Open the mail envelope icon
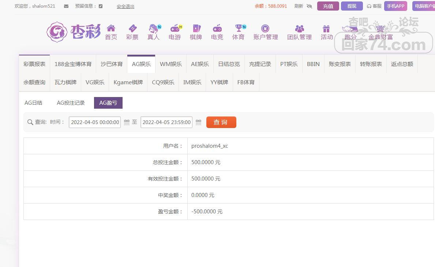435x267 pixels. coord(66,6)
